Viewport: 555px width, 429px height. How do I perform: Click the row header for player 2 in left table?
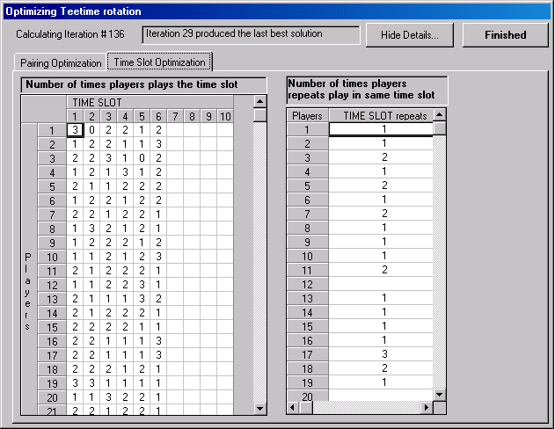[52, 144]
